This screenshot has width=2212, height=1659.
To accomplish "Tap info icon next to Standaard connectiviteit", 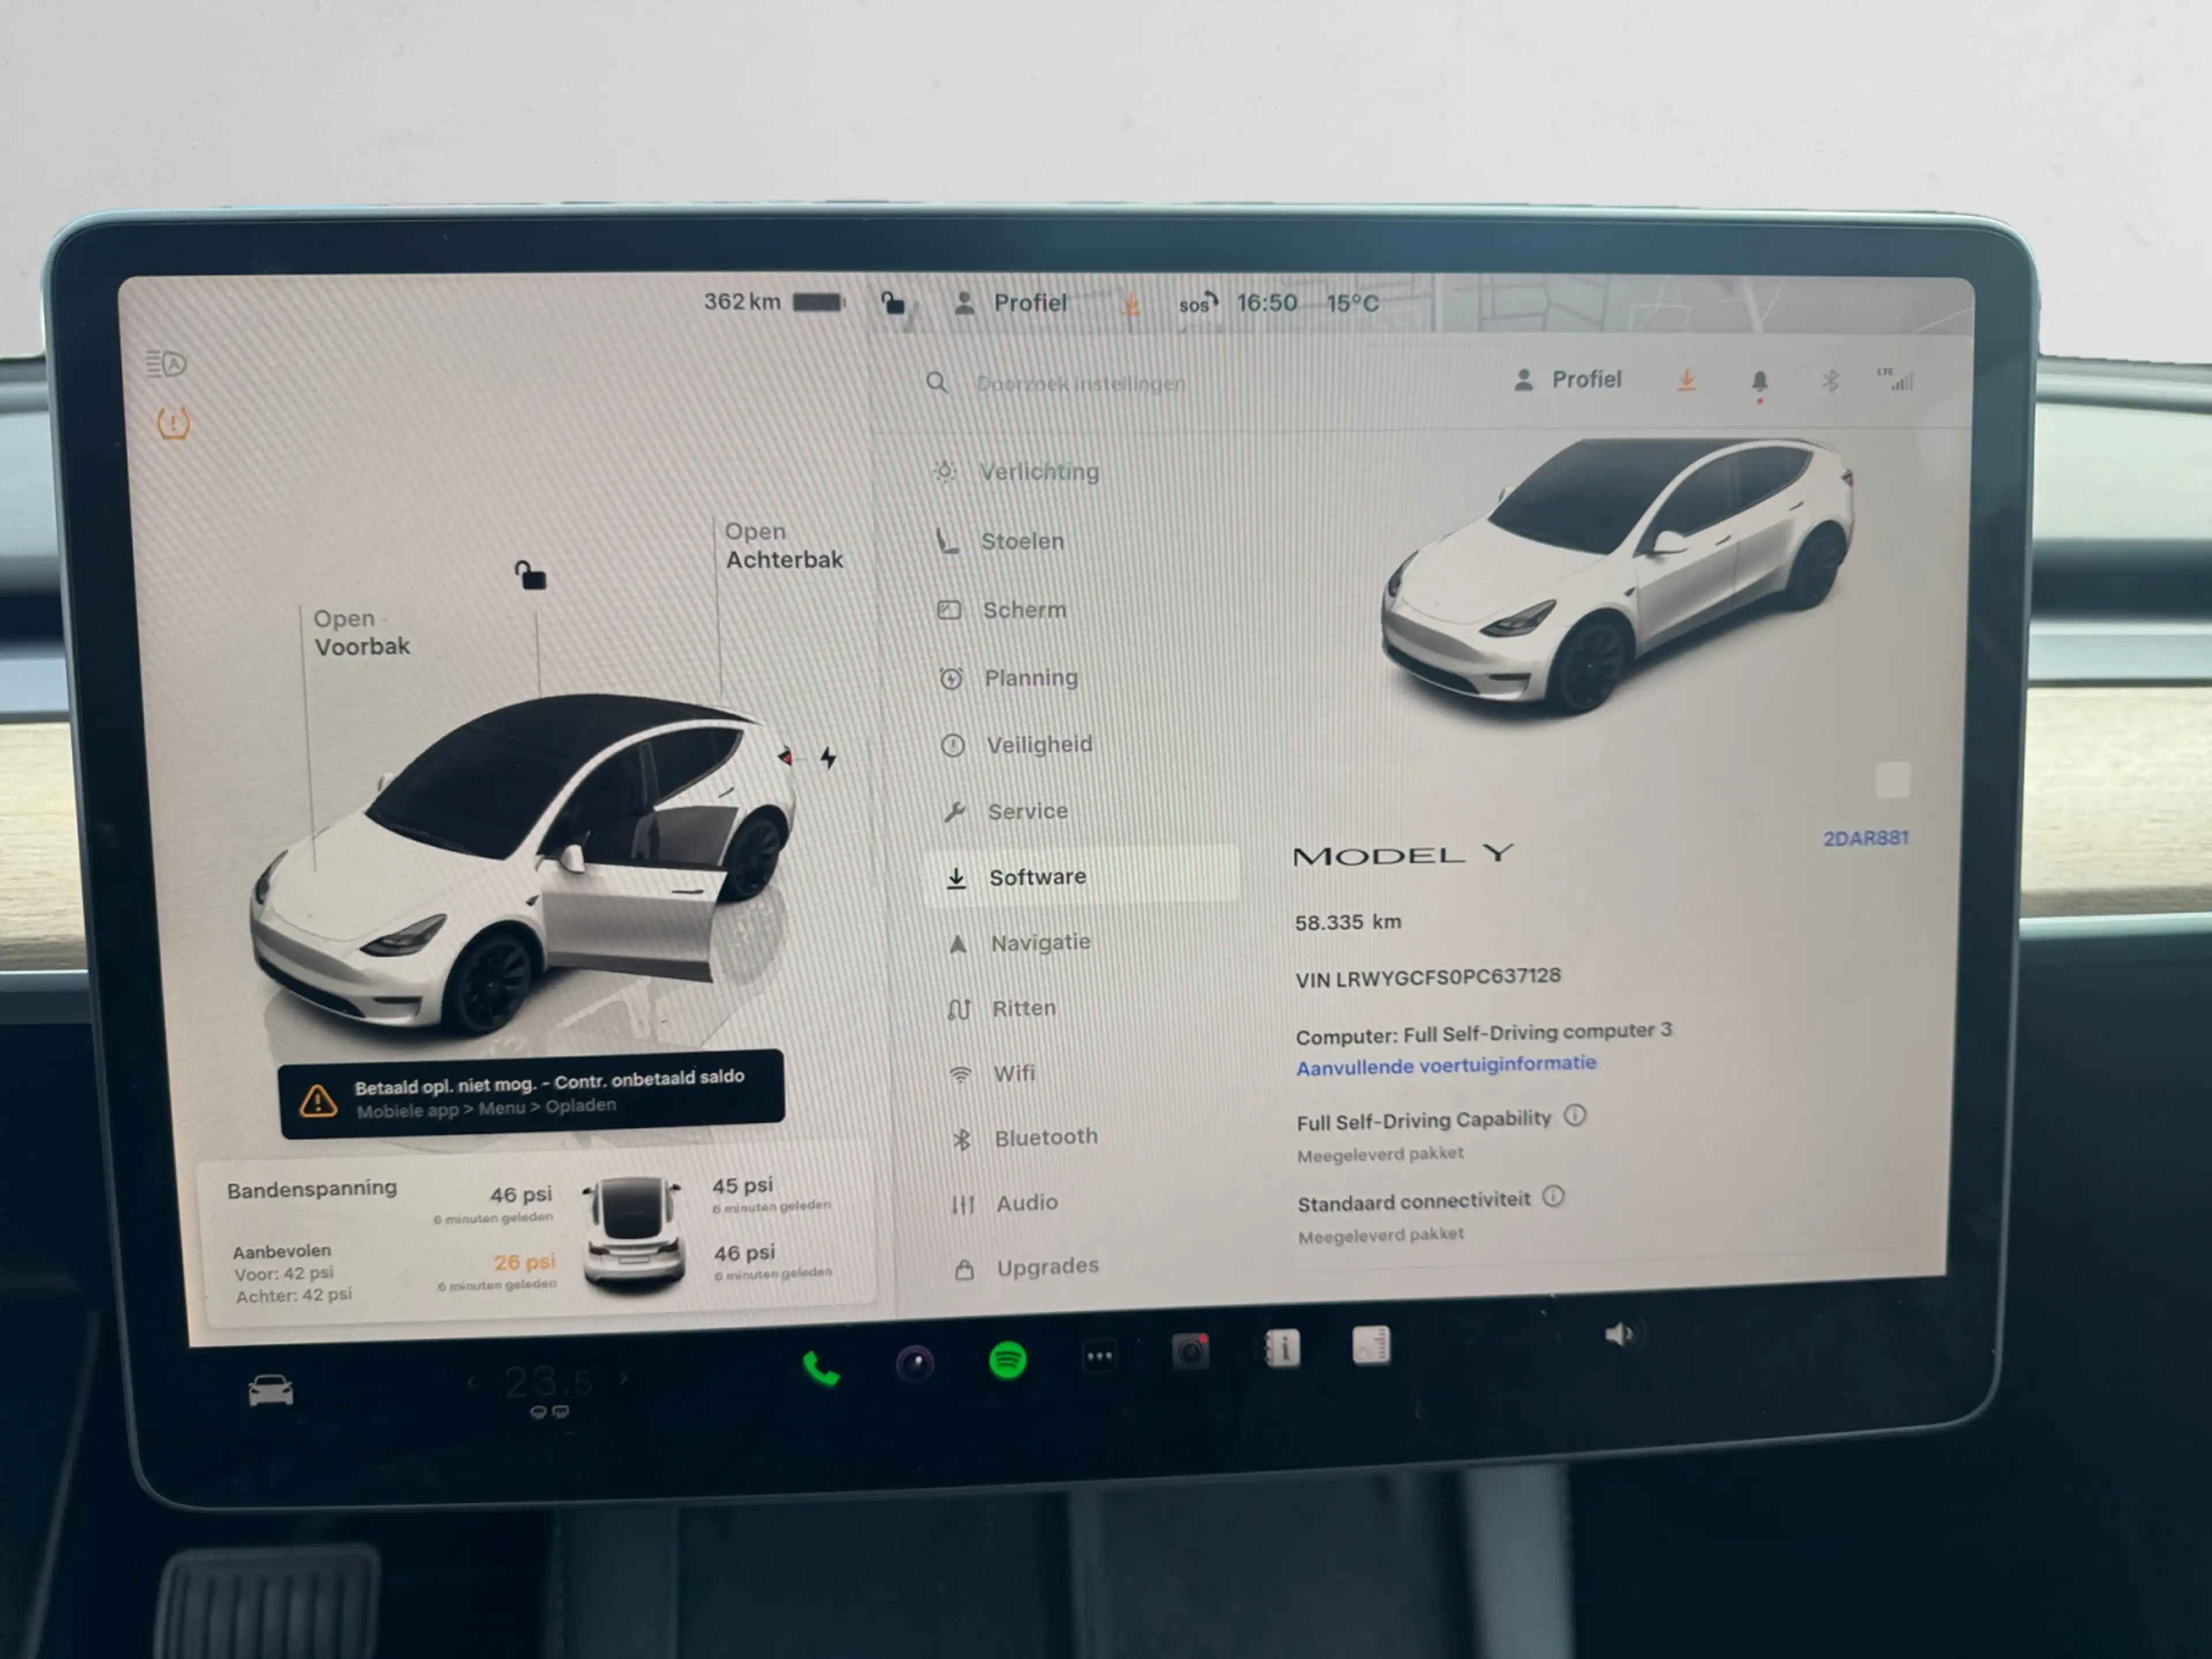I will point(1553,1196).
